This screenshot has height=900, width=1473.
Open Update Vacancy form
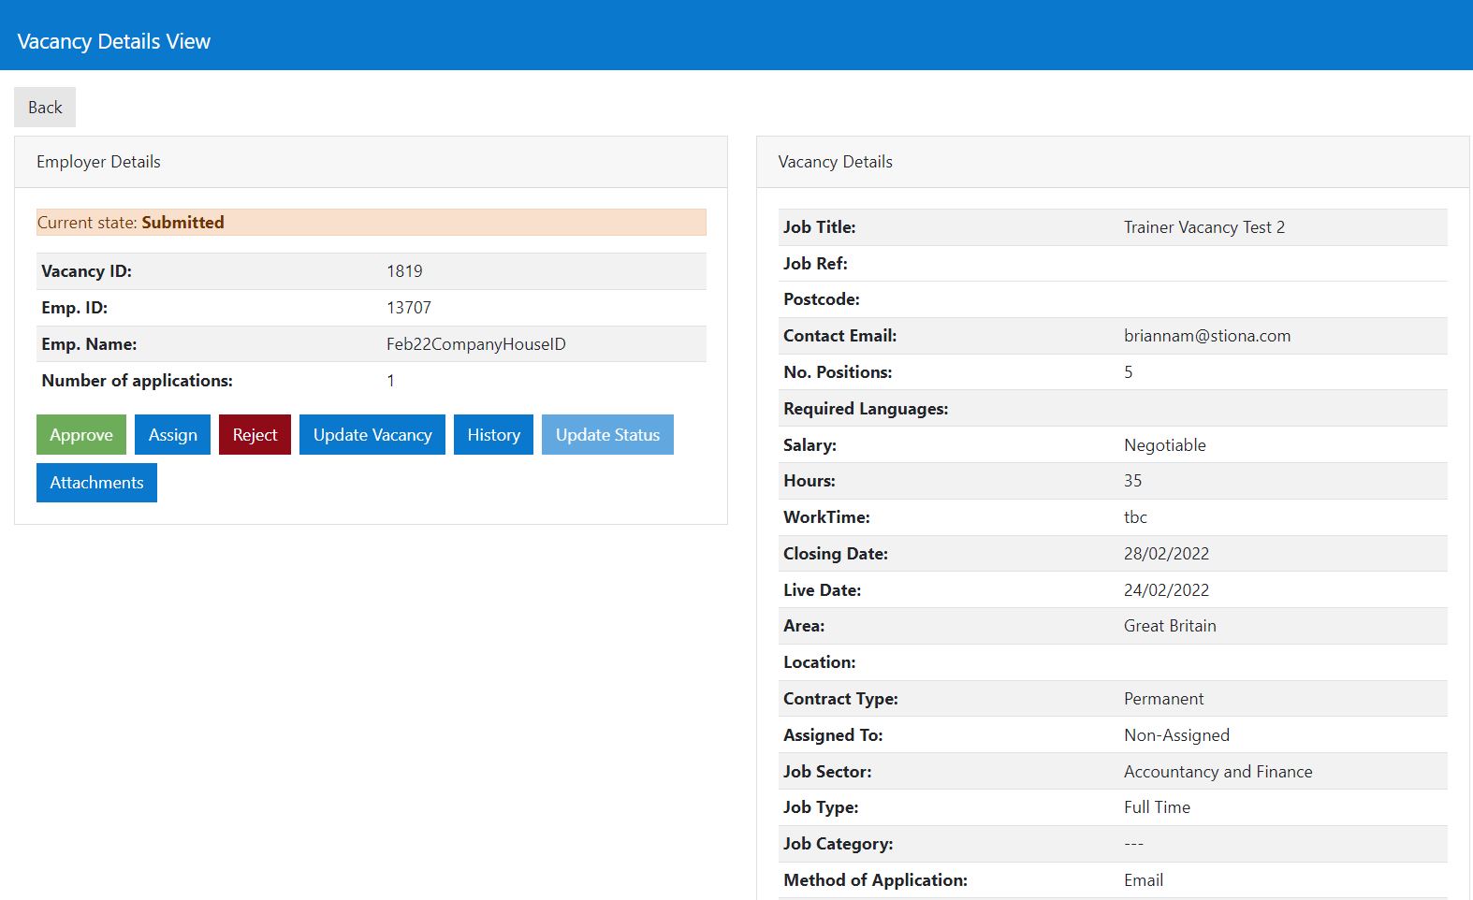tap(372, 435)
